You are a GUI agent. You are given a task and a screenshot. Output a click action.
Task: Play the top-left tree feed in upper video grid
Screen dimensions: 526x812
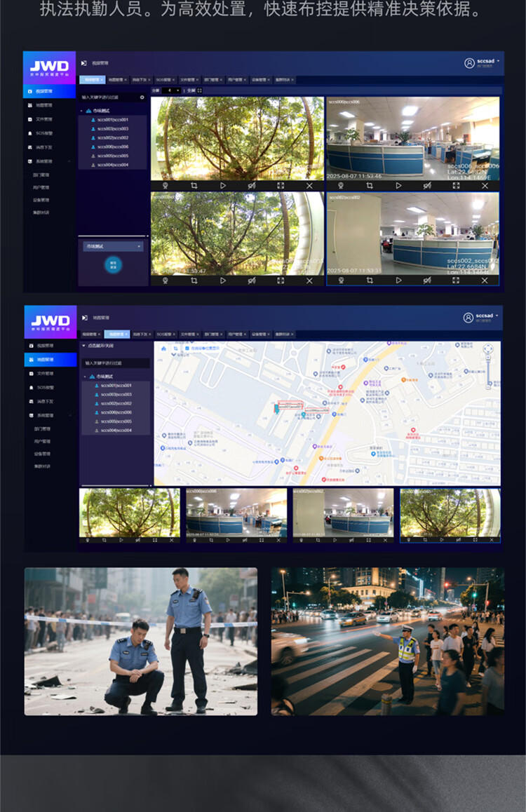tap(223, 186)
